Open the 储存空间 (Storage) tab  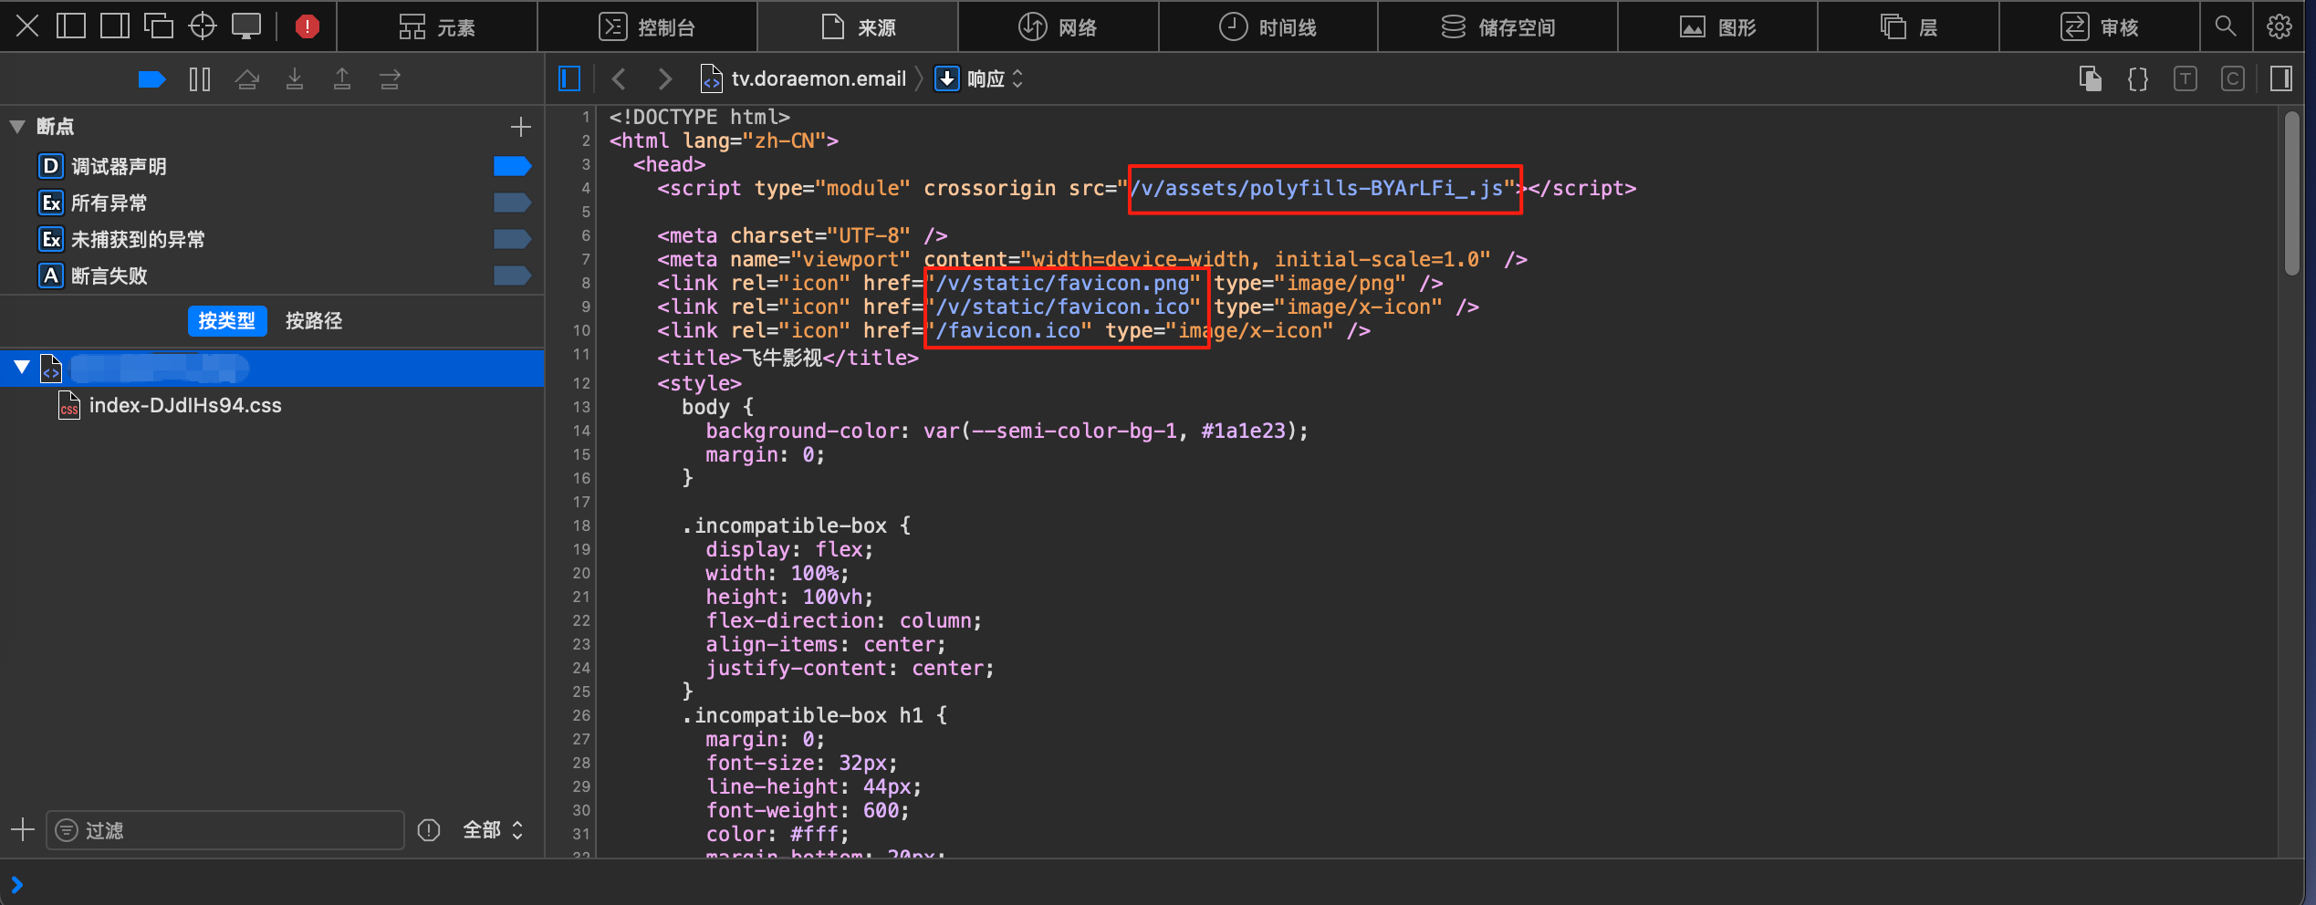coord(1497,27)
